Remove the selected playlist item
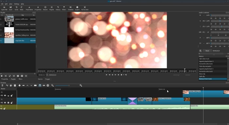The width and height of the screenshot is (229, 125). pos(6,76)
